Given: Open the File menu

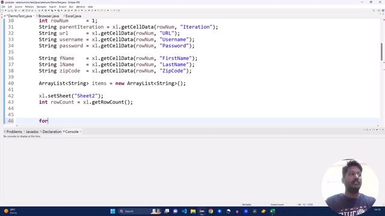Looking at the screenshot, I should click(4, 7).
